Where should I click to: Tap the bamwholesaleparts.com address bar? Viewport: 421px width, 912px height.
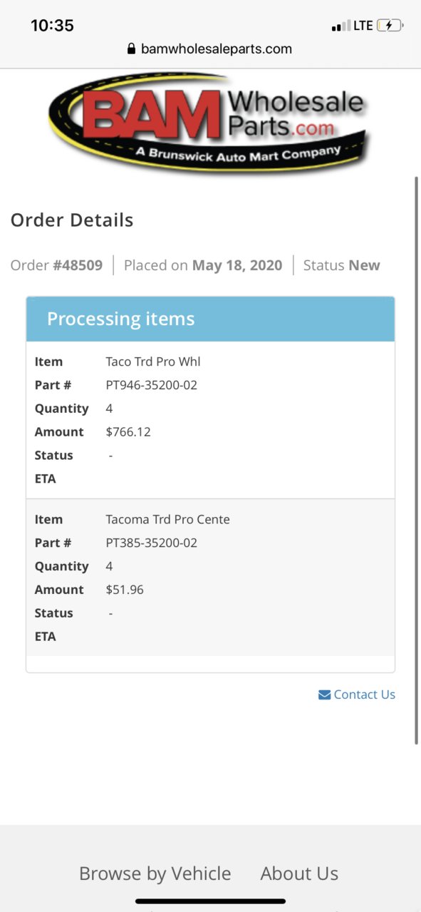pos(210,49)
